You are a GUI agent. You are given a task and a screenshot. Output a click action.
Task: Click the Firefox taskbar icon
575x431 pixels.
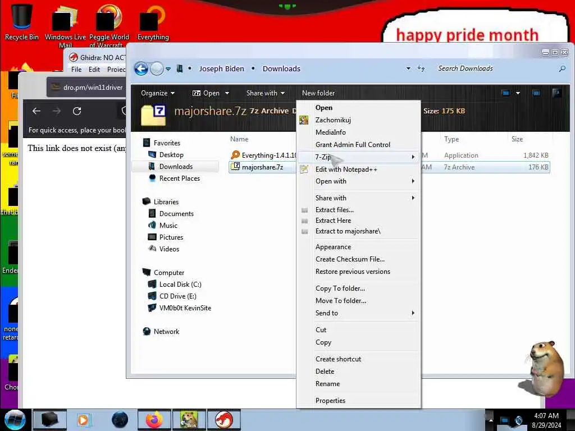click(154, 420)
